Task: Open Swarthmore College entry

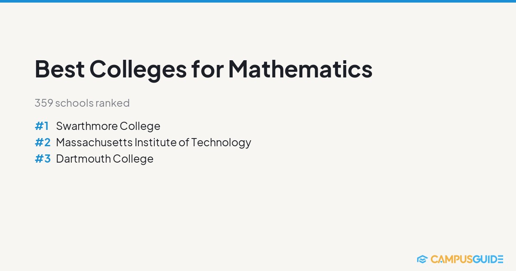Action: point(108,126)
